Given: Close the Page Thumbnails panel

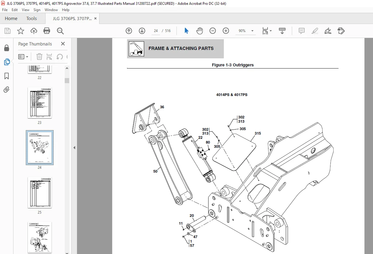Looking at the screenshot, I should tap(63, 44).
